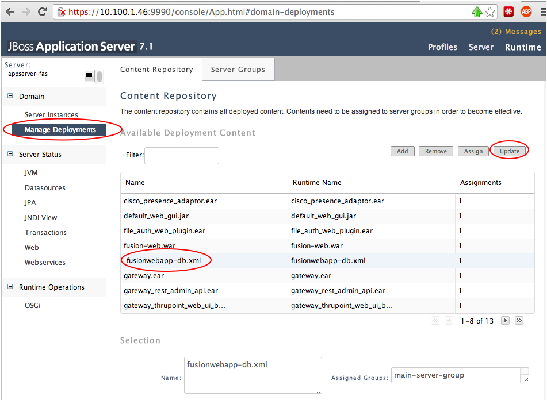The image size is (547, 400).
Task: Sort by the Assignments column header
Action: pos(481,183)
